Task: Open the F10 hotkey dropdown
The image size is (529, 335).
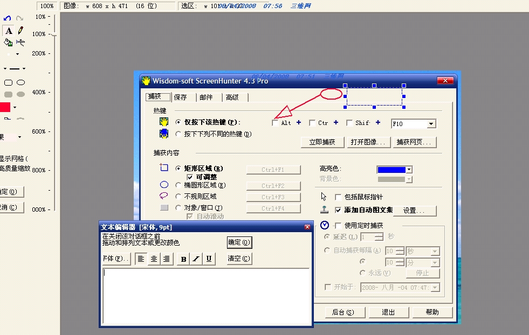Action: pos(431,124)
